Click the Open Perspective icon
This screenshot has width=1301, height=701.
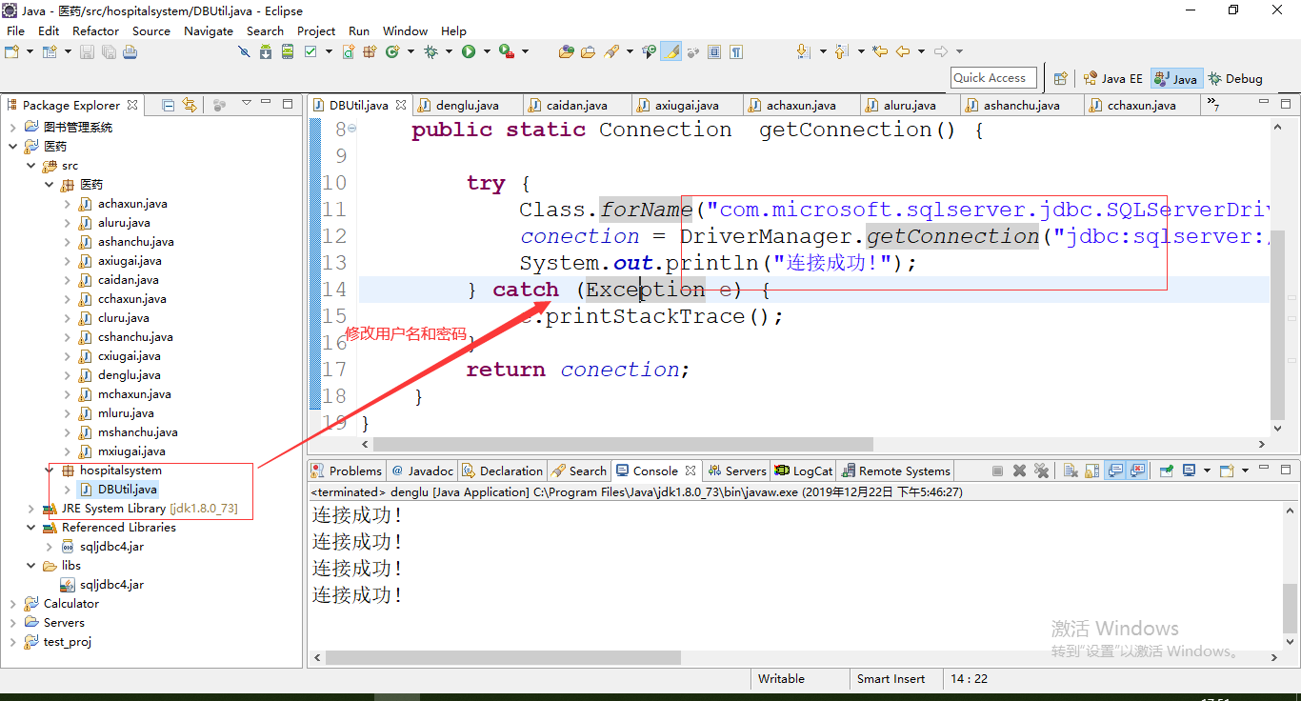(x=1060, y=78)
